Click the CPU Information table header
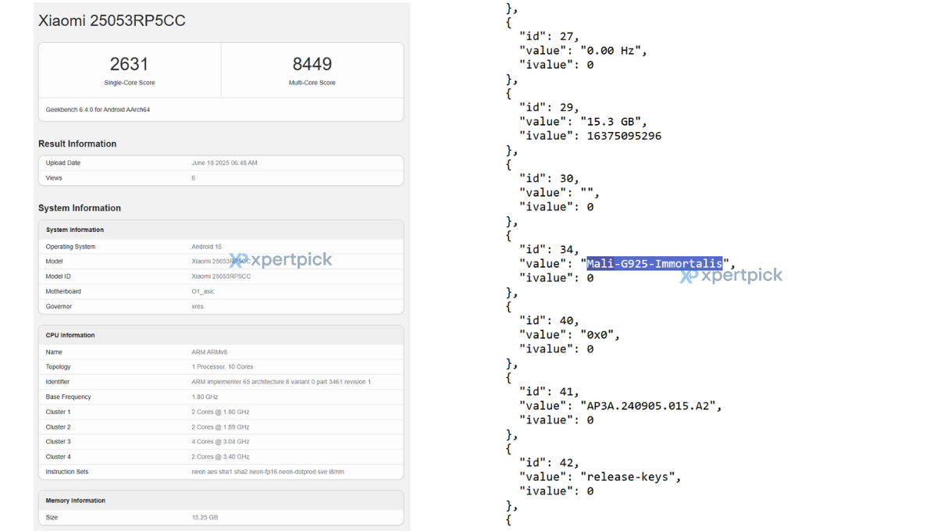 point(70,335)
